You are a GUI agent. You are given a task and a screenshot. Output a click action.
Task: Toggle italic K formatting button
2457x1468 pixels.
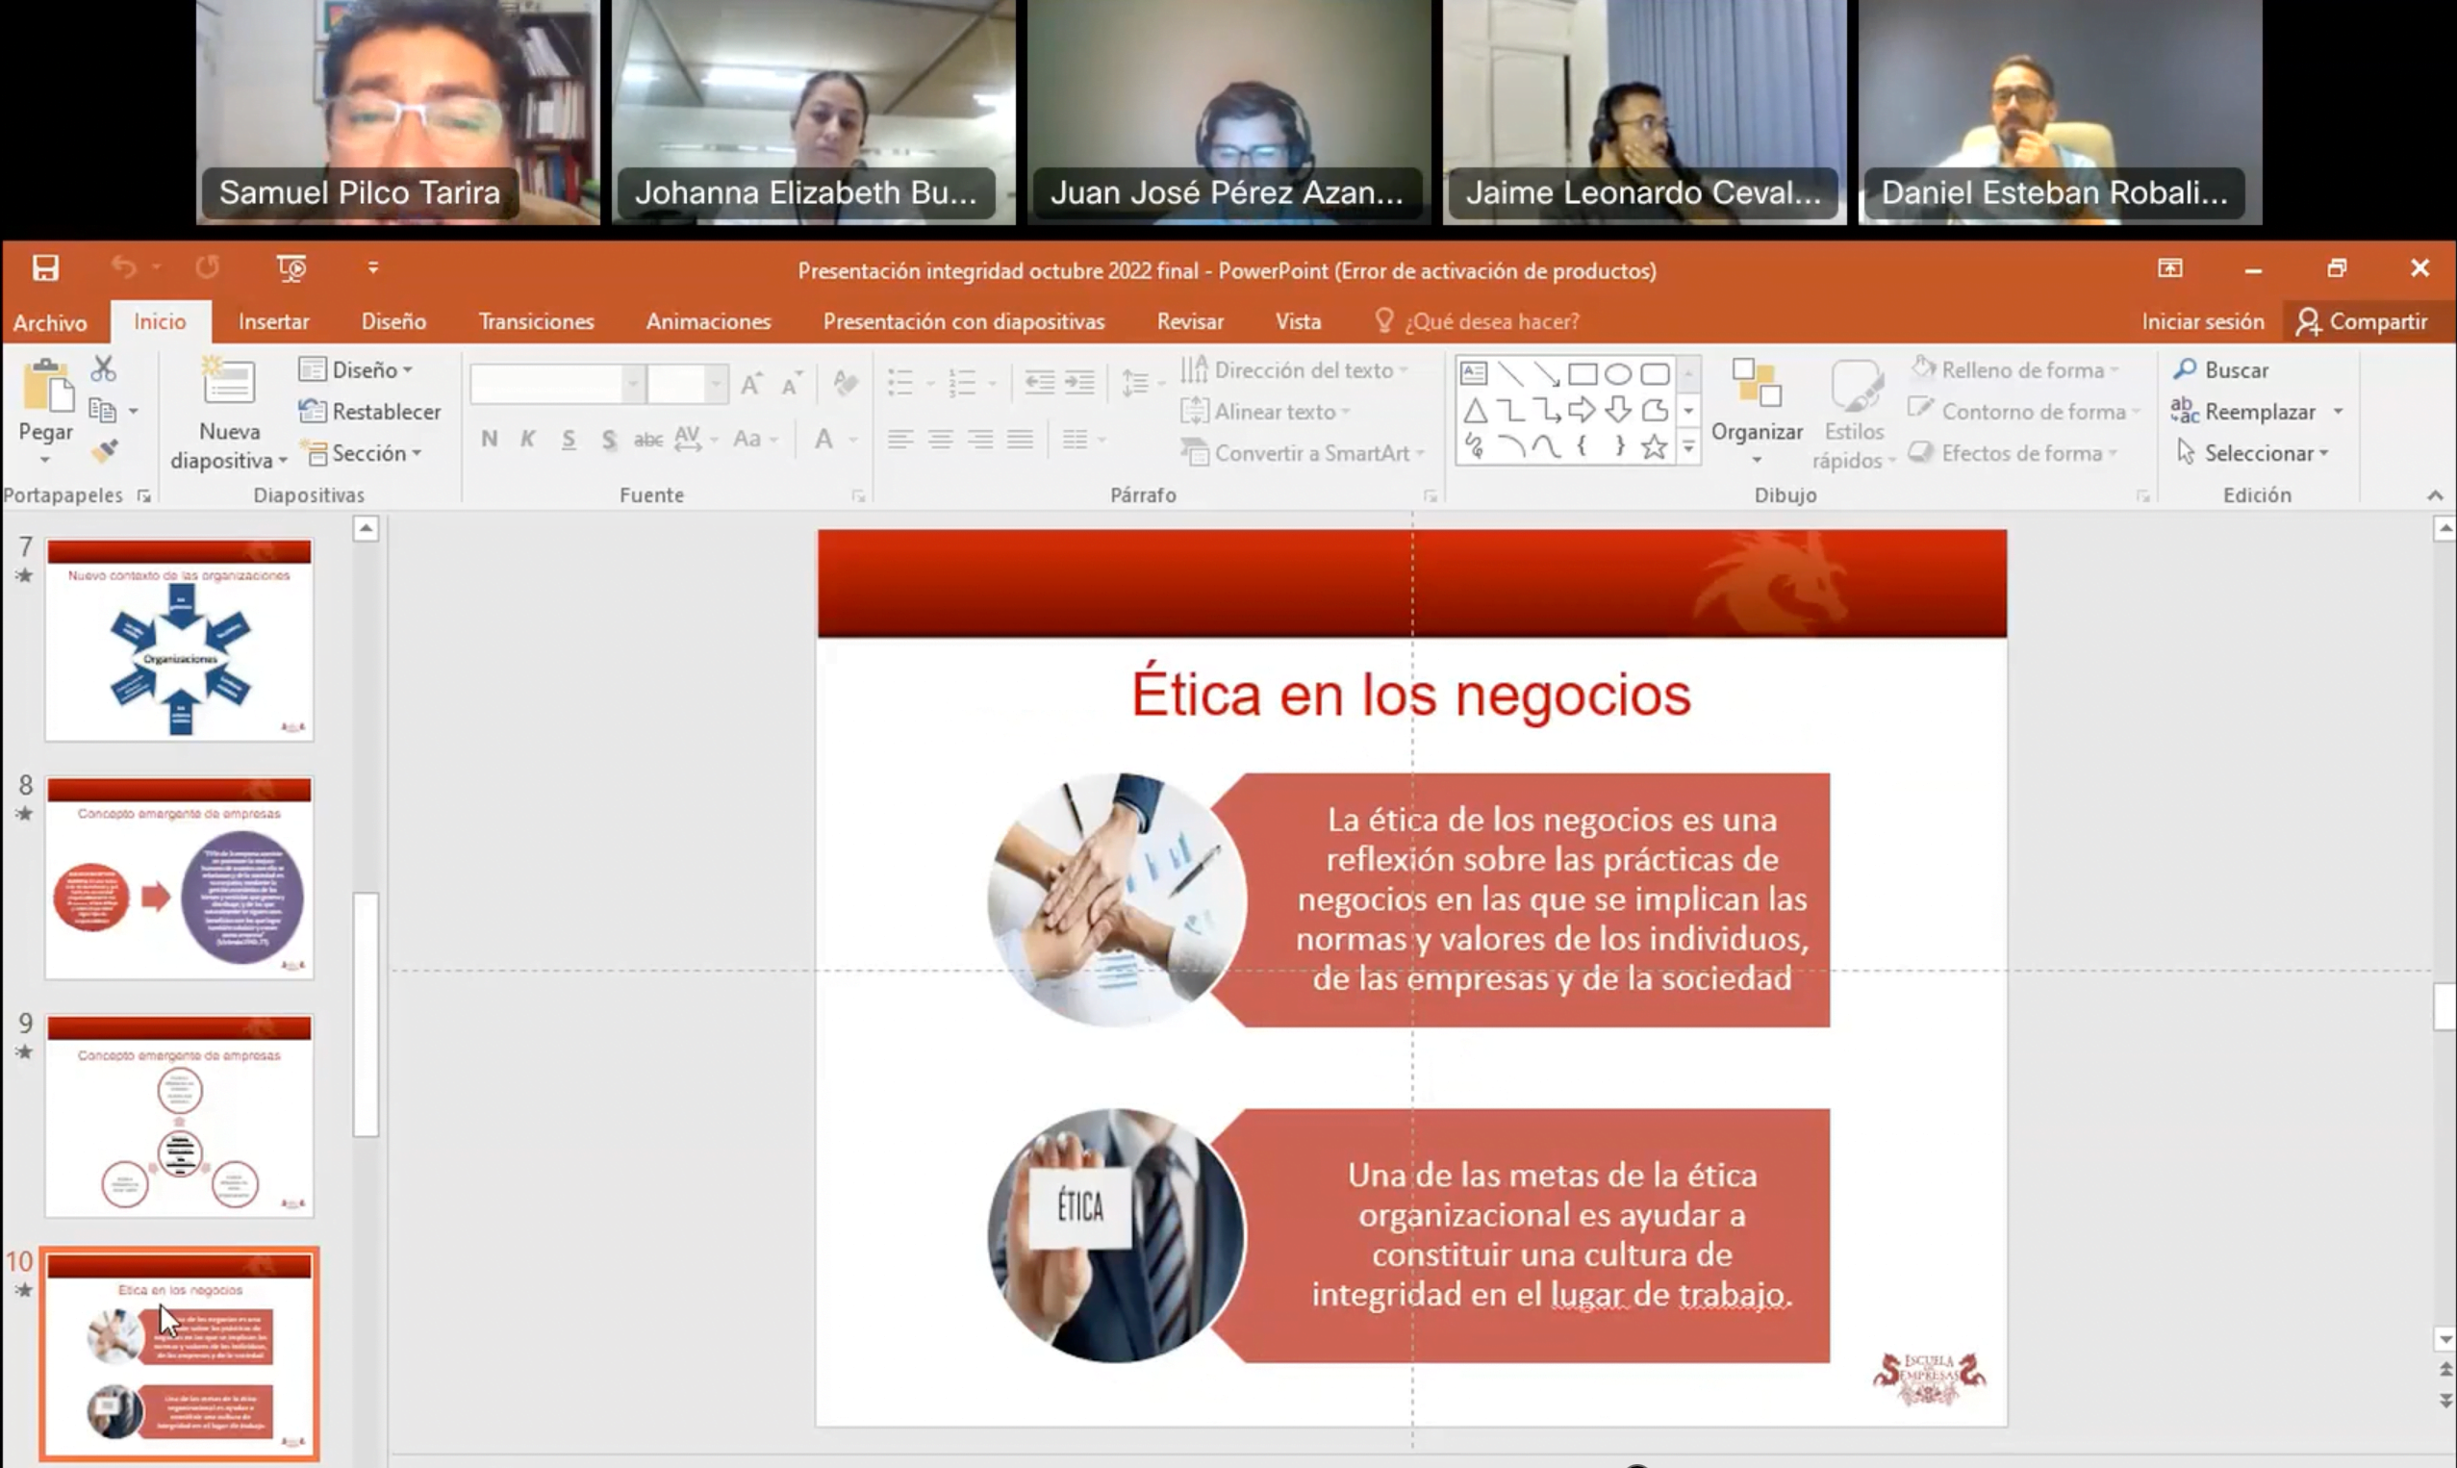click(528, 439)
